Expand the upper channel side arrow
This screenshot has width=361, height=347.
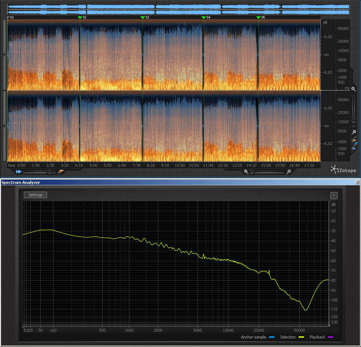[x=4, y=55]
